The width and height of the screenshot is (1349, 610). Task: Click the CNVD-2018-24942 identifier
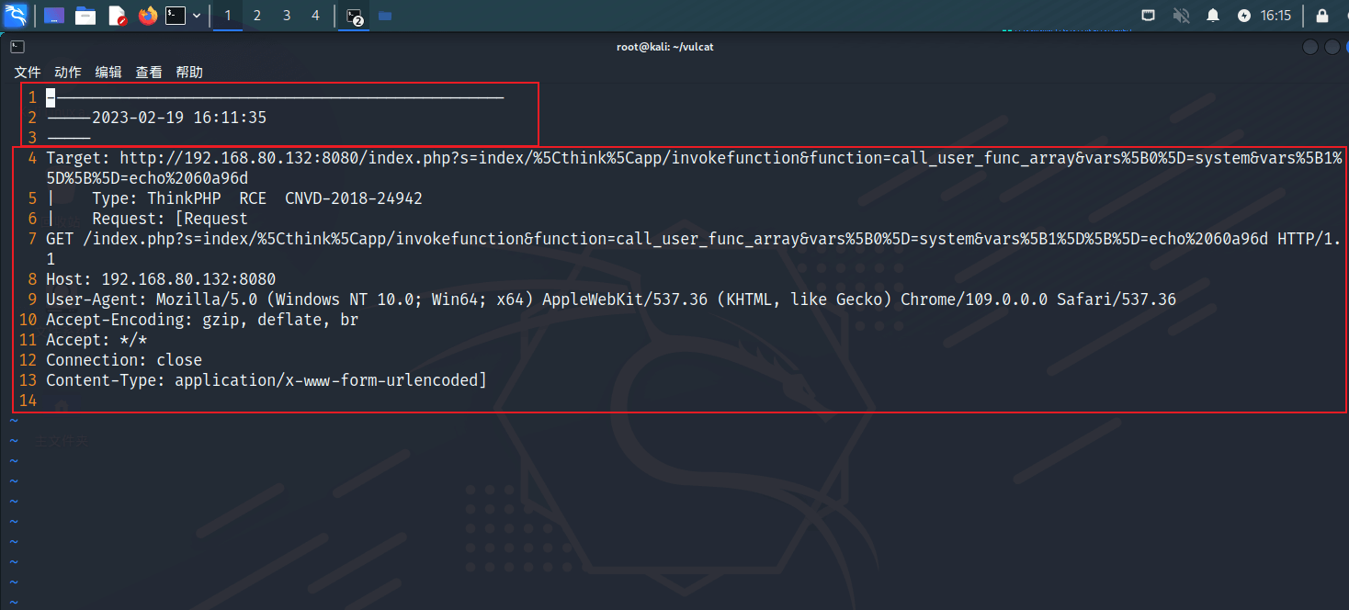[354, 198]
